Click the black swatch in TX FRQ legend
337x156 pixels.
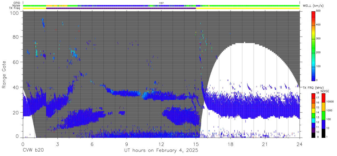pyautogui.click(x=313, y=135)
